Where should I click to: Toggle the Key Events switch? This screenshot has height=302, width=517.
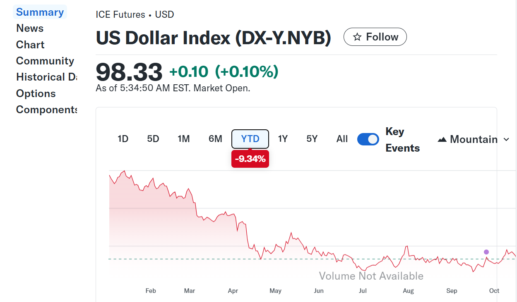[368, 139]
